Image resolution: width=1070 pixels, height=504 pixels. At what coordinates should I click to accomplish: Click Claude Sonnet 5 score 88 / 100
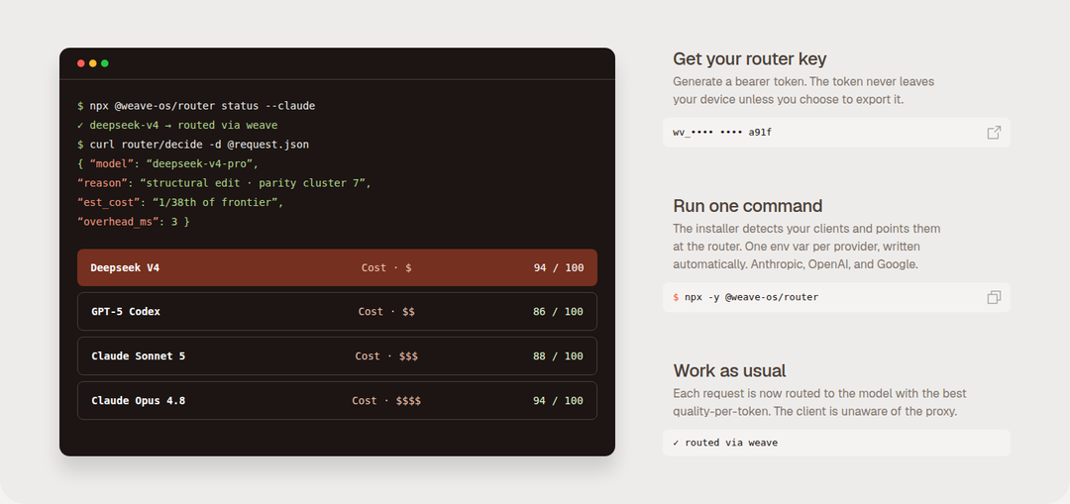coord(558,356)
